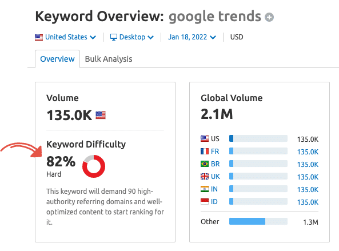The image size is (339, 251).
Task: Click the US flag in the country selector
Action: coord(39,37)
